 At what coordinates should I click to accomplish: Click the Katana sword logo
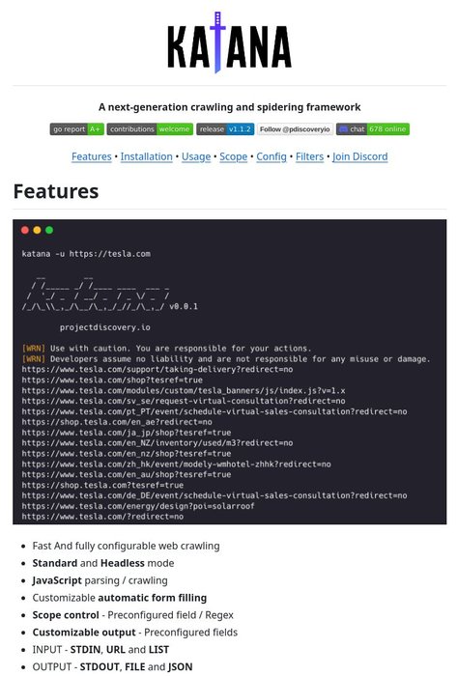(229, 42)
